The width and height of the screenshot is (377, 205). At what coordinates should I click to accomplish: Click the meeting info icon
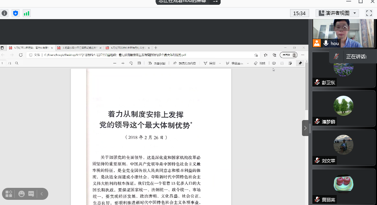tap(4, 13)
